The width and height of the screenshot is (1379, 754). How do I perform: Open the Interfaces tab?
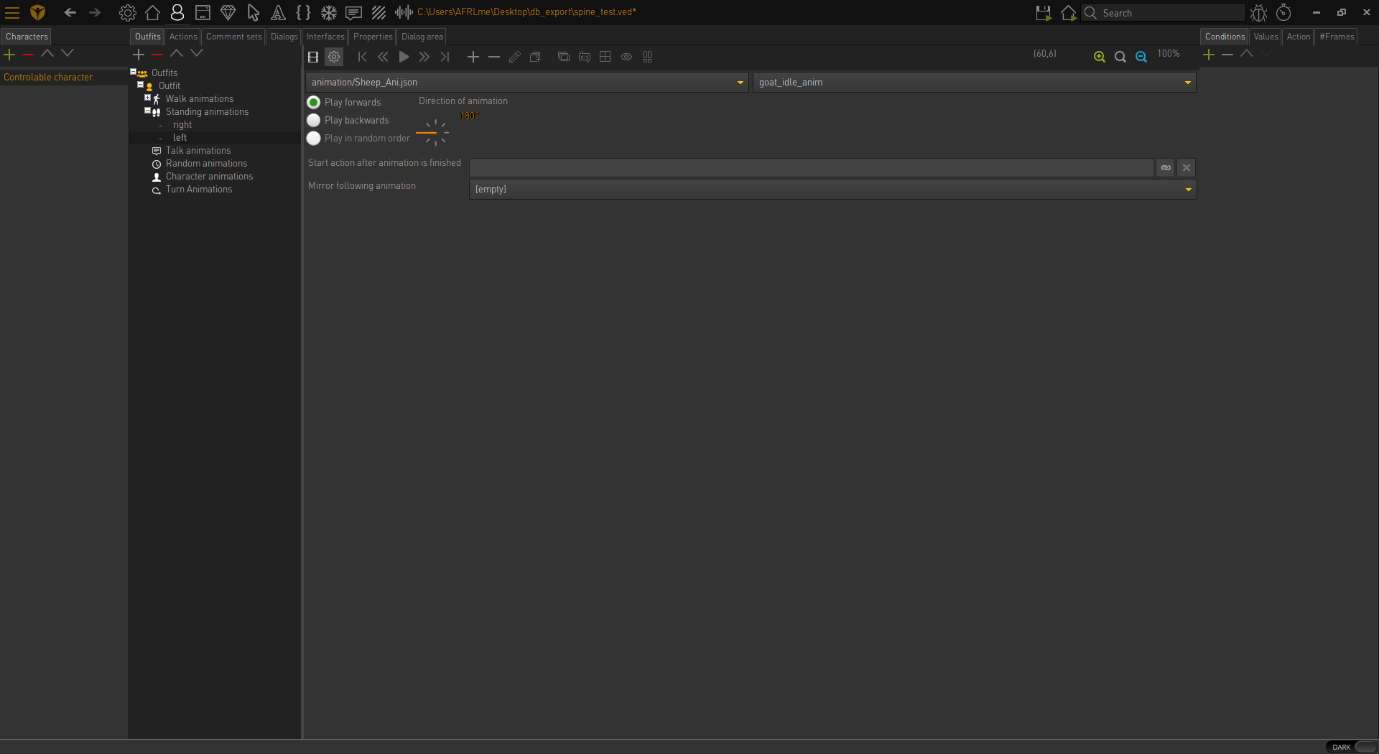tap(325, 37)
